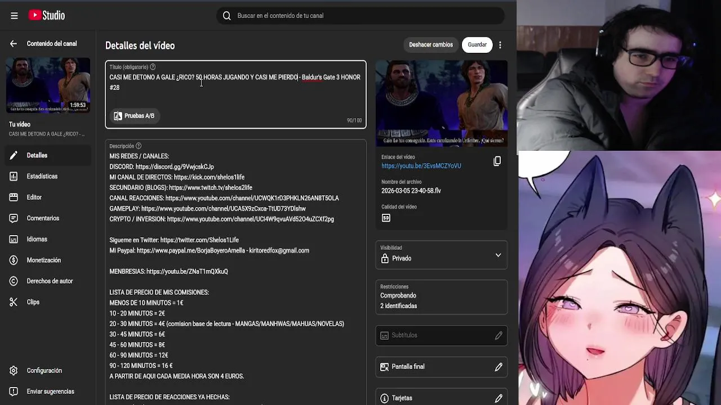Click the Mi Paypal description line
The image size is (721, 405).
click(210, 251)
